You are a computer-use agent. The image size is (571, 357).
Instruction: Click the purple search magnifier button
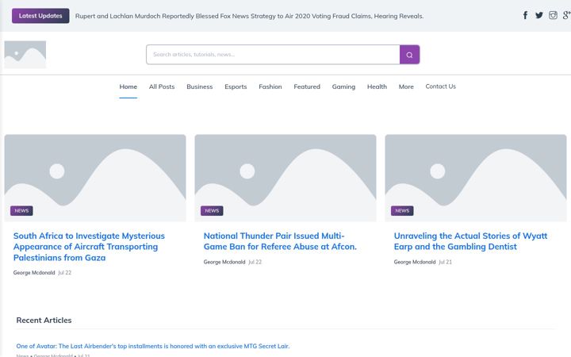click(x=409, y=55)
